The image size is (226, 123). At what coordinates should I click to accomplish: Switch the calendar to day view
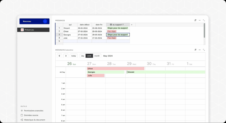pos(83,56)
